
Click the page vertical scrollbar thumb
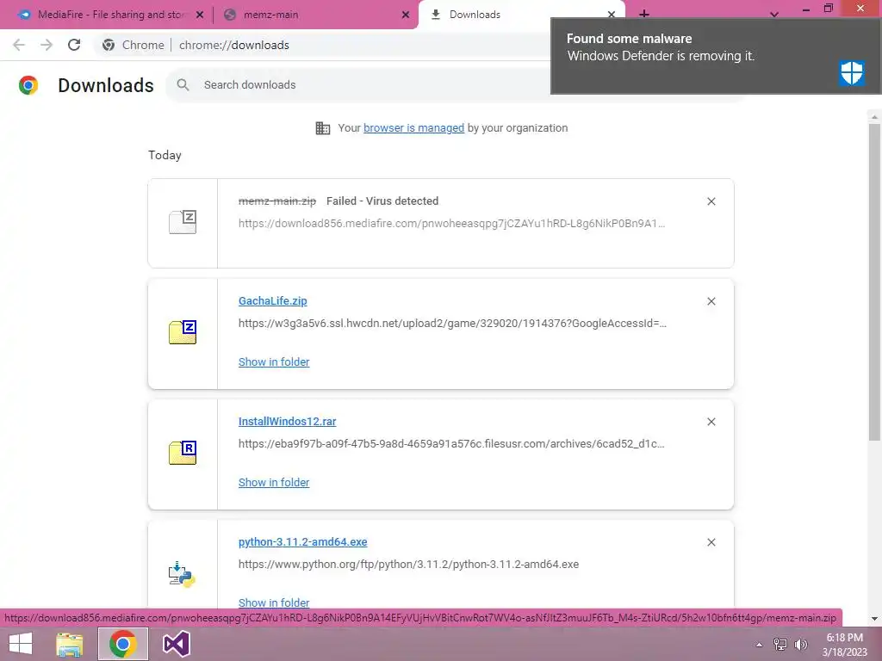tap(874, 282)
